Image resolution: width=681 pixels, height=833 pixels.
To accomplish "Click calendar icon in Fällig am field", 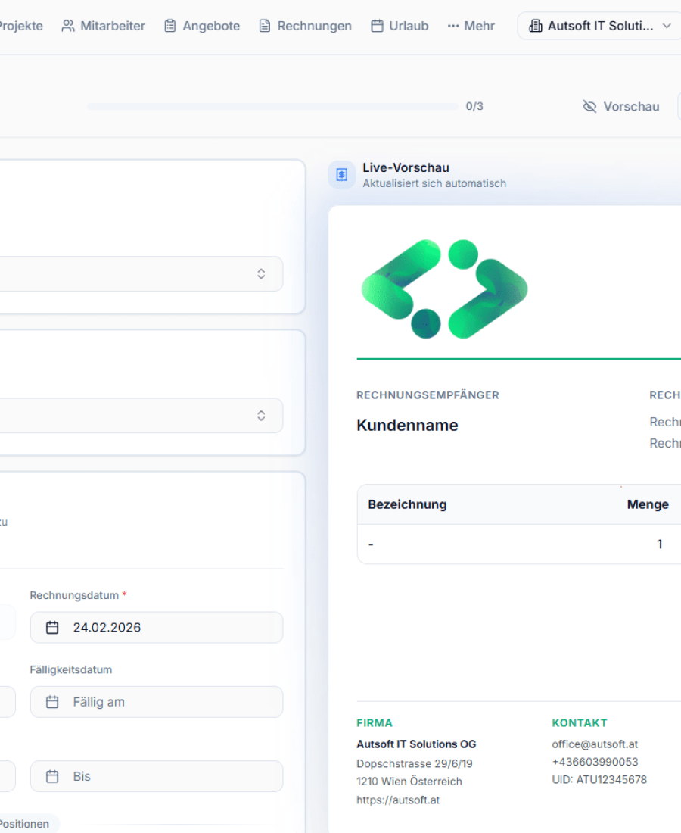I will [52, 702].
